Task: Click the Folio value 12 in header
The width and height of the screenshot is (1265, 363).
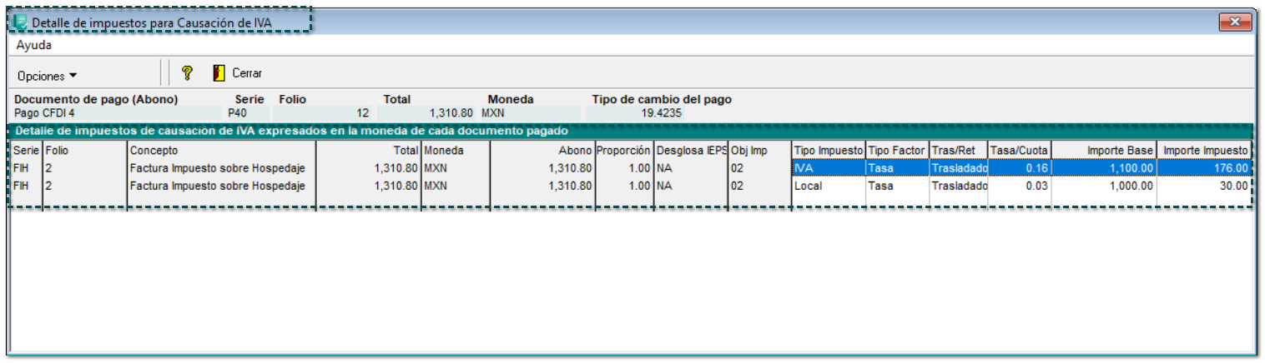Action: point(363,113)
